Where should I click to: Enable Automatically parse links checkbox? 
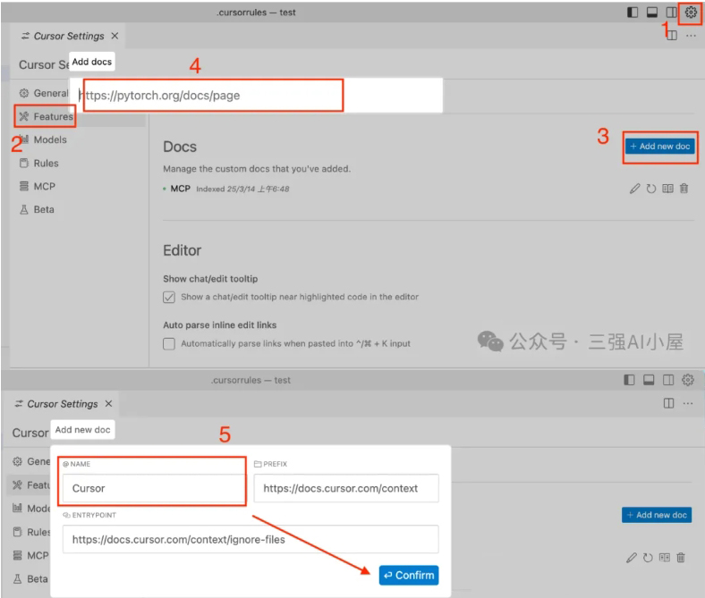(169, 343)
